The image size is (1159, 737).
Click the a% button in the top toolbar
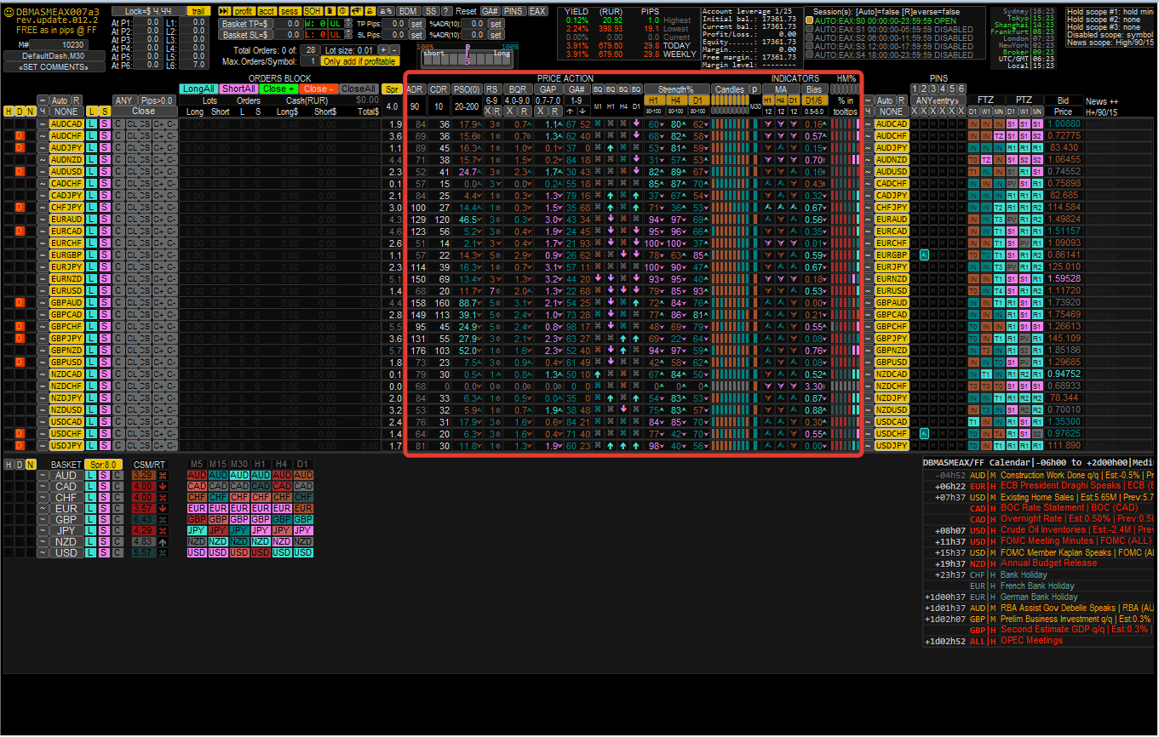click(x=387, y=11)
